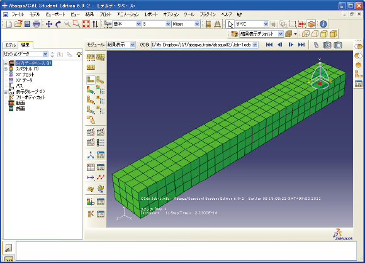Click the message area tab icon
Screen dimensions: 365x264
click(8, 248)
